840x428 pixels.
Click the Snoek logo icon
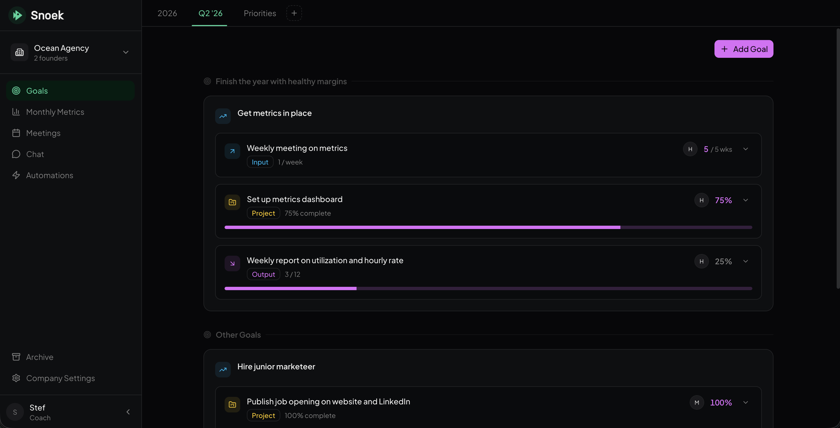(x=17, y=15)
